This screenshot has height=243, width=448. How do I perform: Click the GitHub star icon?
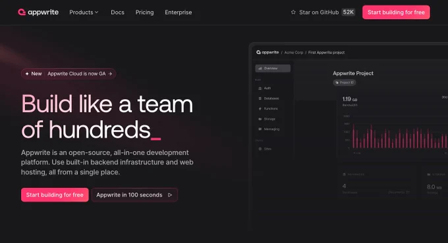(293, 12)
